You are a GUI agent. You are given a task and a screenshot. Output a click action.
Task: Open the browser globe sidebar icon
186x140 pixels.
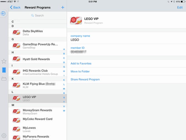[3, 13]
